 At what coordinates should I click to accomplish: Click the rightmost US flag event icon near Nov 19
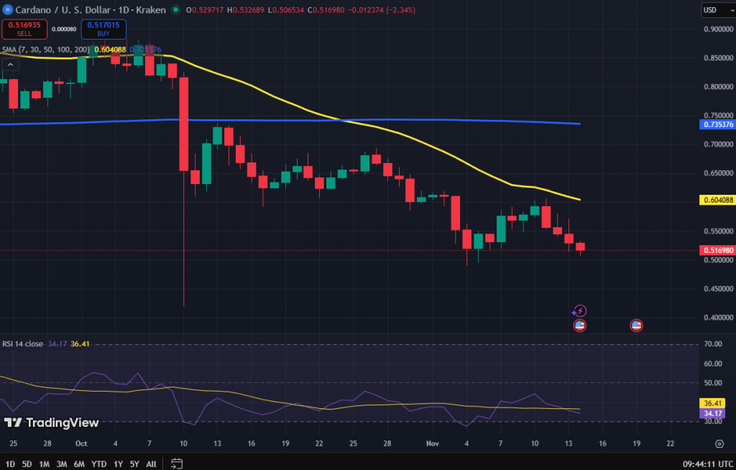pyautogui.click(x=637, y=325)
